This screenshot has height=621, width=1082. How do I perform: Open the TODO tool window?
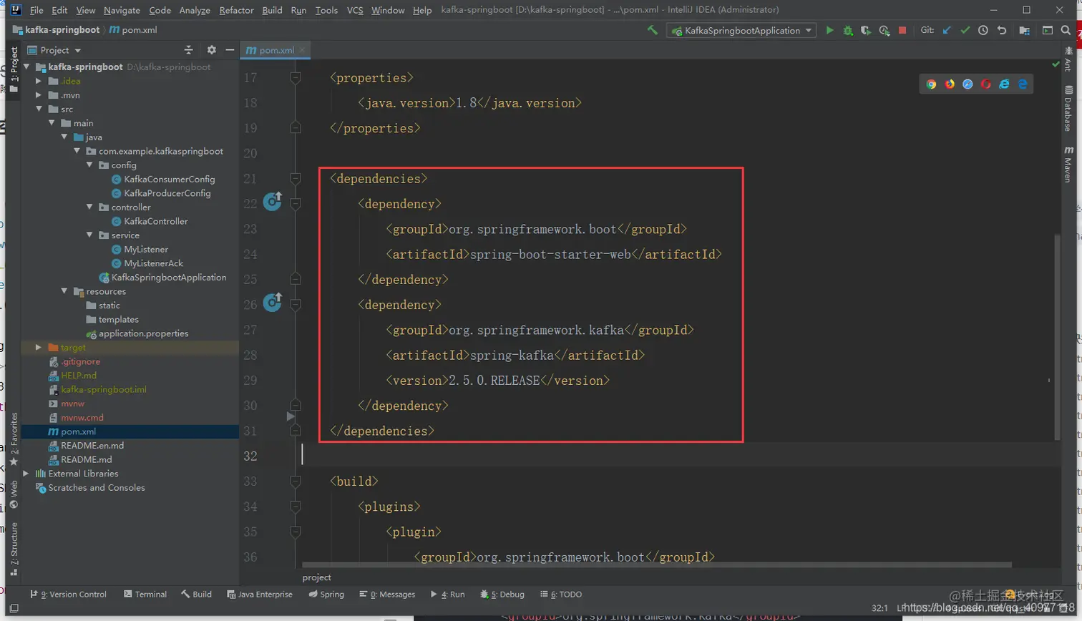(561, 595)
